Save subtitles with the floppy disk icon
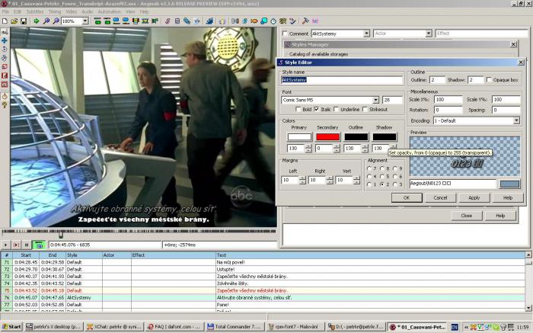 24,21
